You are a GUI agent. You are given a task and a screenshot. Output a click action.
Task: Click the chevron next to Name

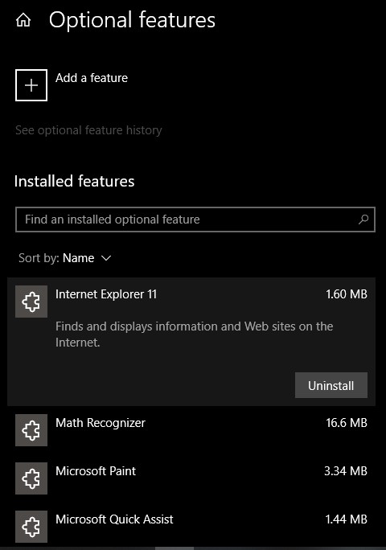pyautogui.click(x=106, y=258)
